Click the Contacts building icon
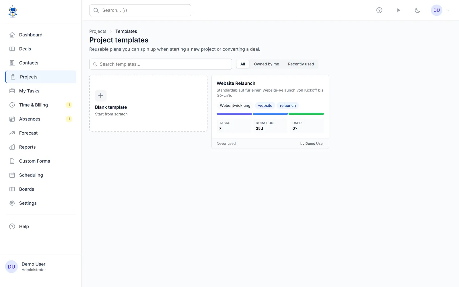Image resolution: width=459 pixels, height=287 pixels. (12, 63)
